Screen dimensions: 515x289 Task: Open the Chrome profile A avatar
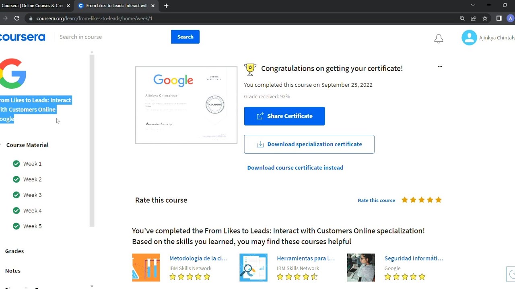510,18
